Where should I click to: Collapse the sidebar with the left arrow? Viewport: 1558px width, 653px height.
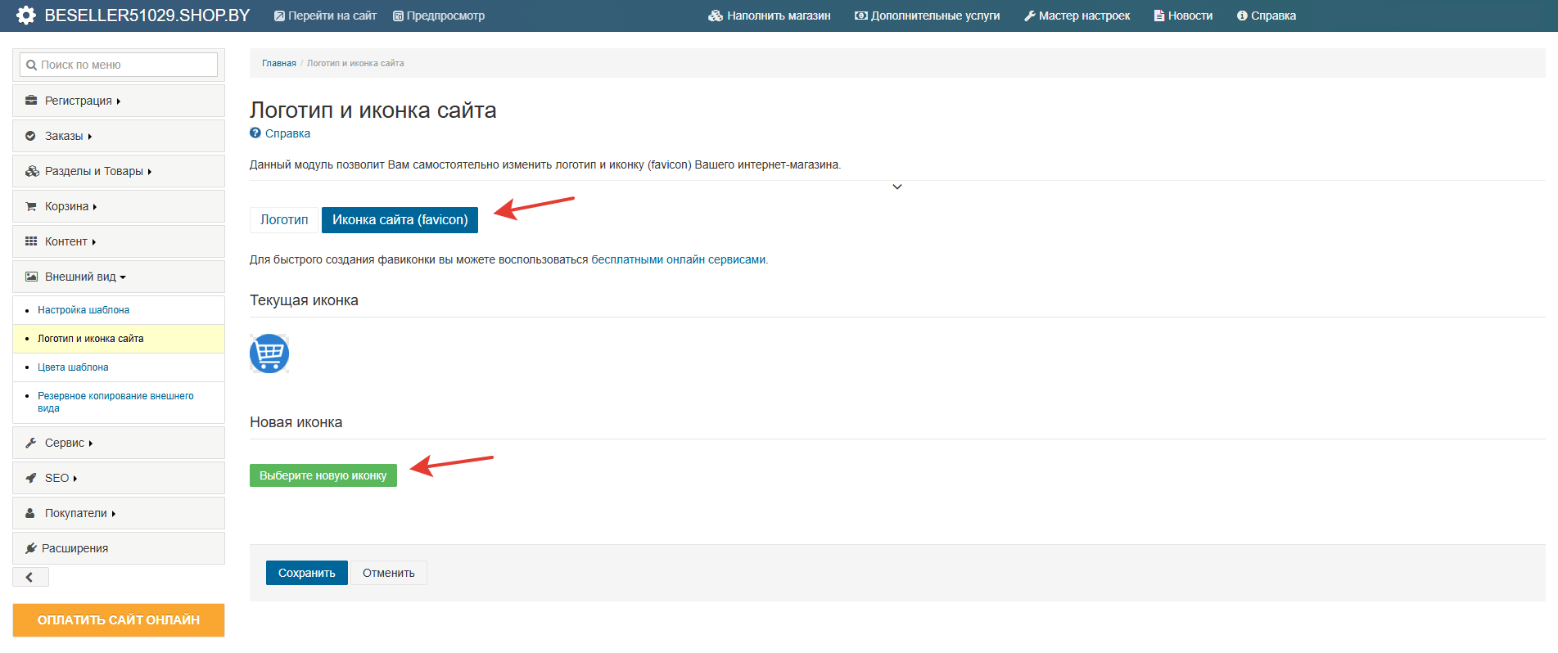pyautogui.click(x=30, y=577)
